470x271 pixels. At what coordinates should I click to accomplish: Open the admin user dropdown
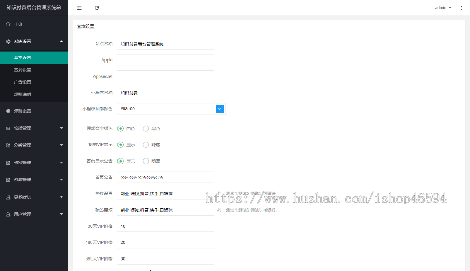[x=443, y=8]
